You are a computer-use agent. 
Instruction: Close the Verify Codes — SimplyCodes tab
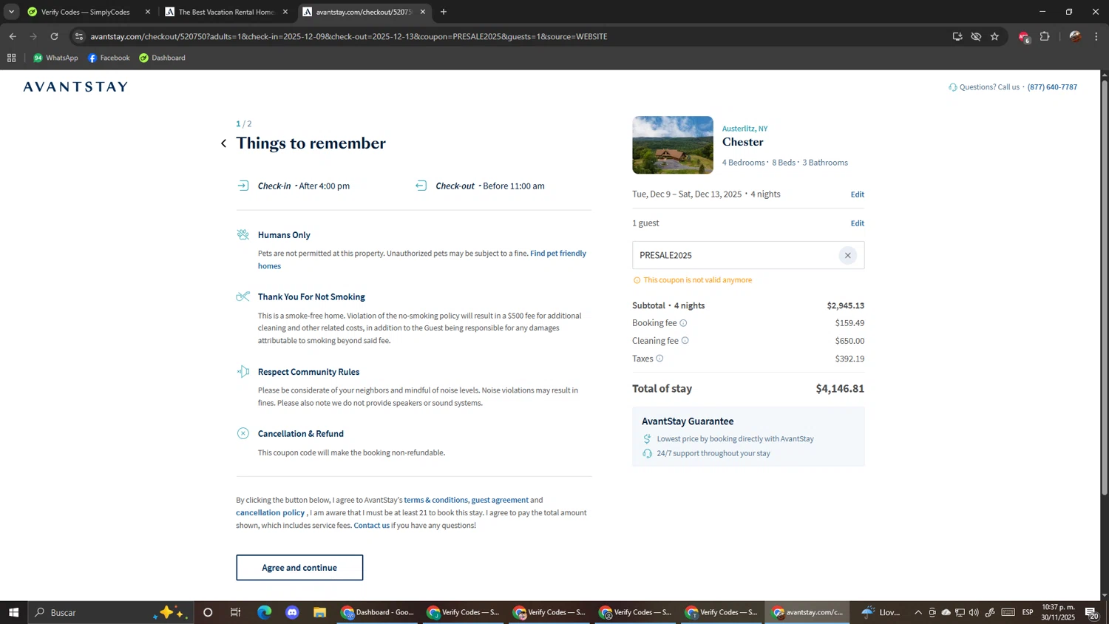pyautogui.click(x=148, y=12)
